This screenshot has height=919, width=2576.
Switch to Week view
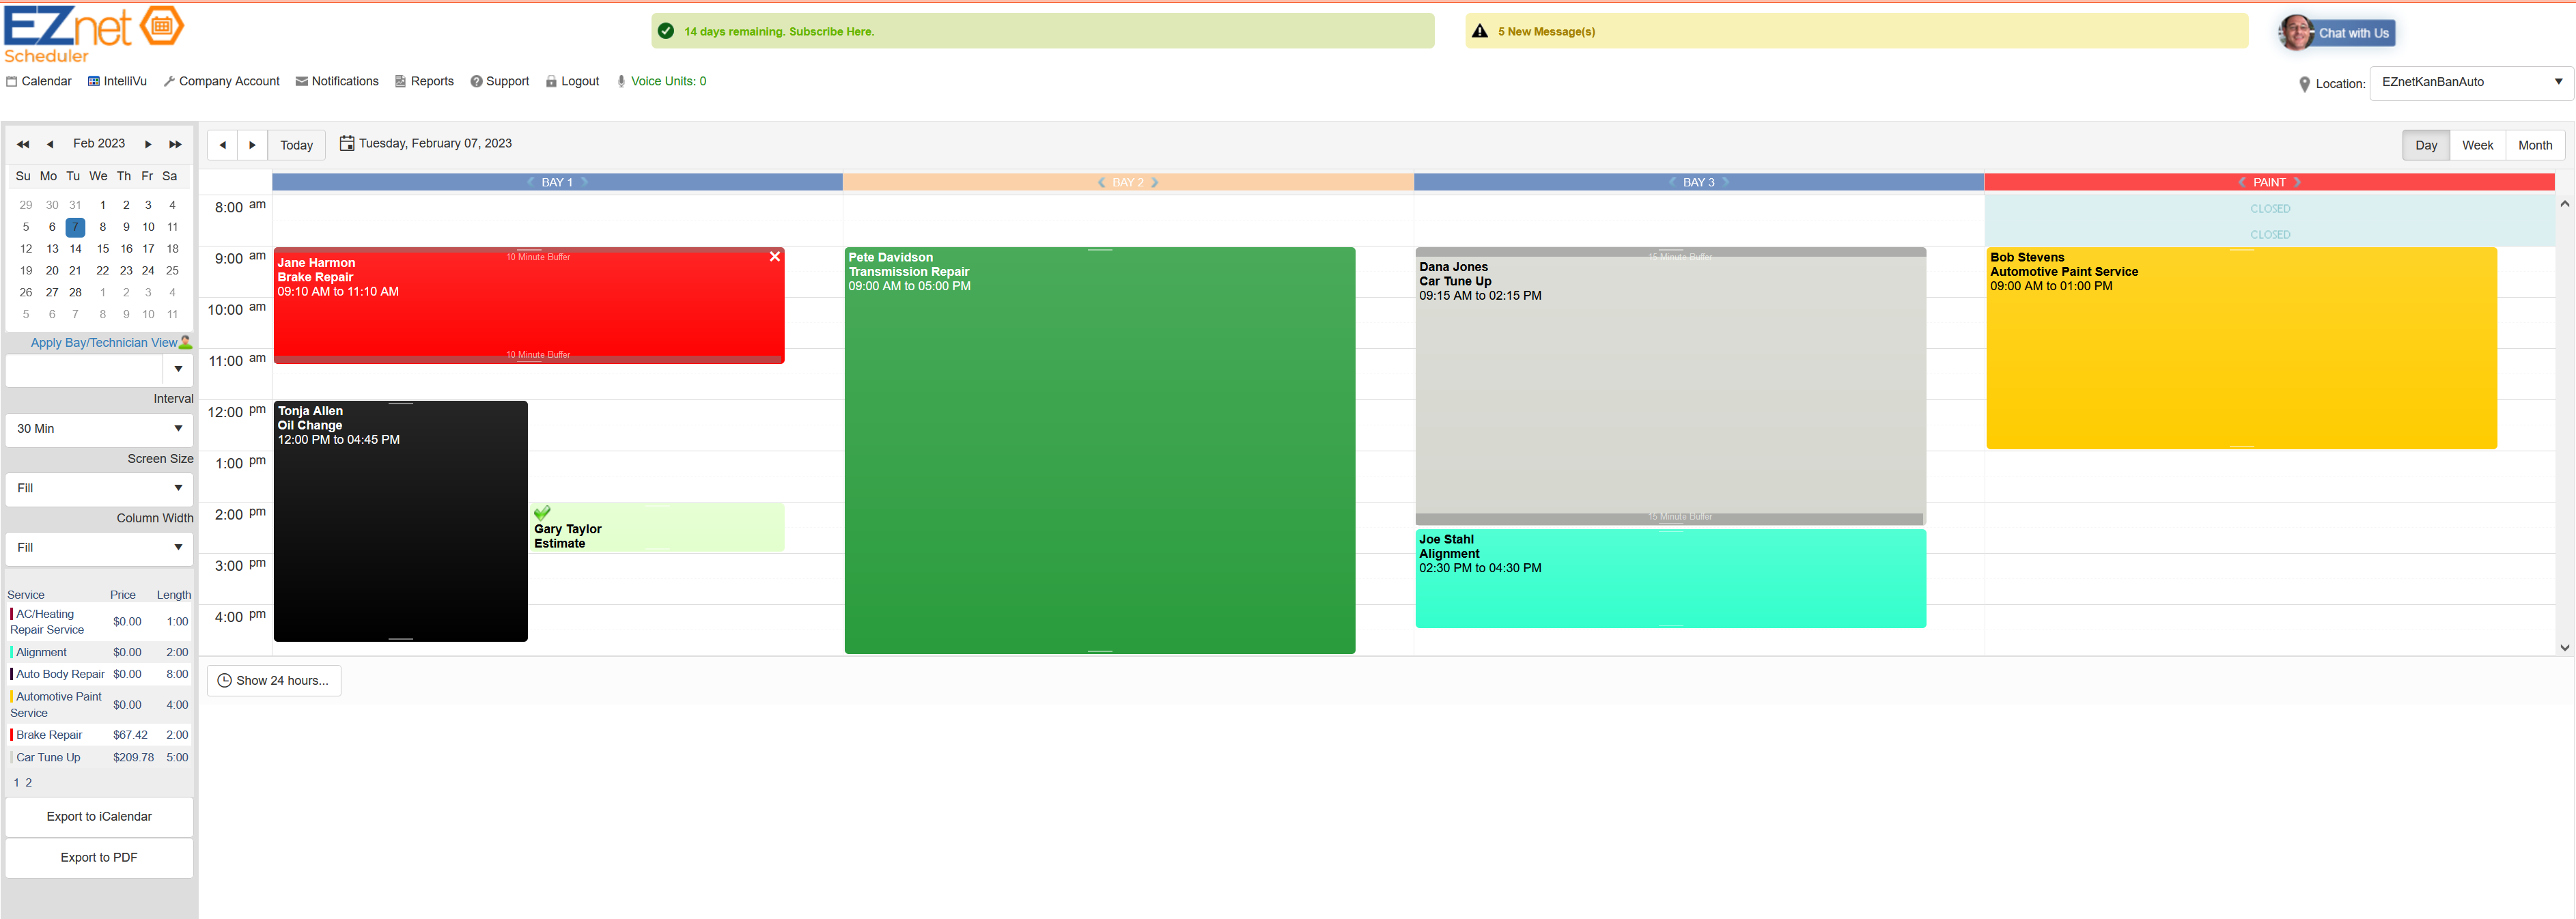click(2478, 145)
